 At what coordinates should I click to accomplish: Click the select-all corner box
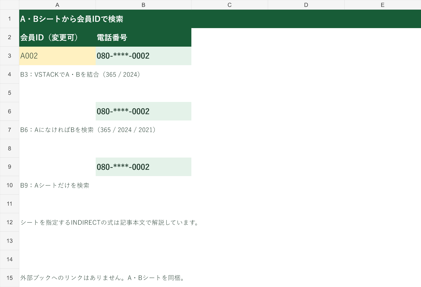tap(10, 5)
